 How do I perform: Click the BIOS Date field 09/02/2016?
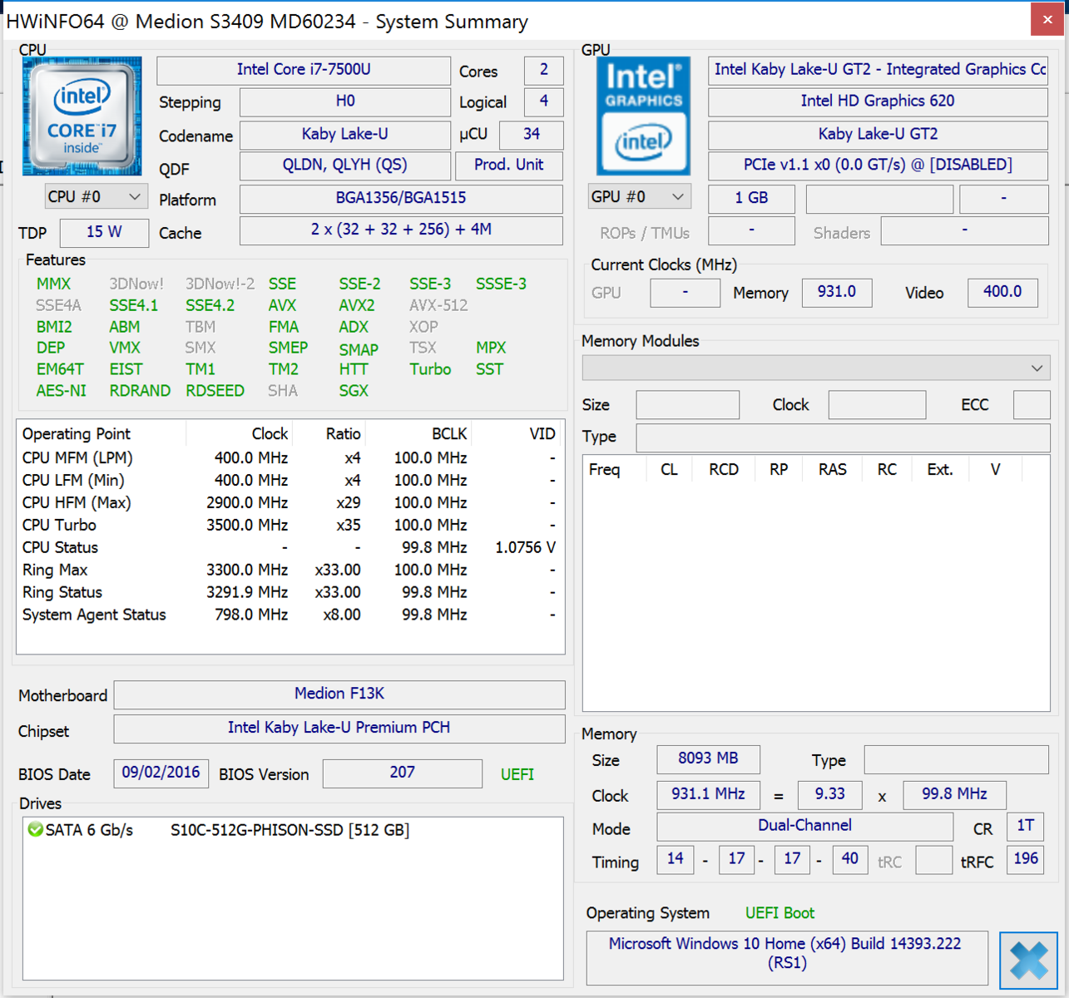coord(161,773)
